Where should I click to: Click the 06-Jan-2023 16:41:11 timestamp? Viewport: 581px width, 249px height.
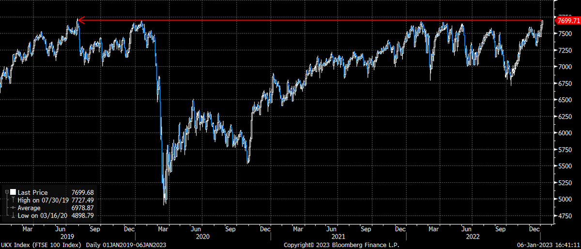click(x=549, y=245)
